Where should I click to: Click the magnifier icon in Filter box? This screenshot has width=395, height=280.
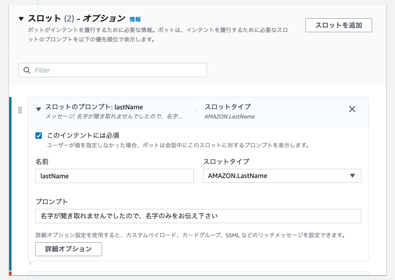pos(27,70)
